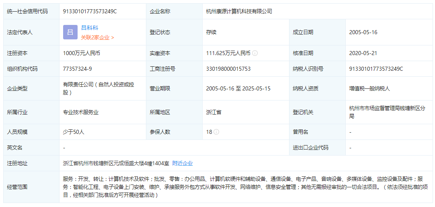This screenshot has height=207, width=435.
Task: Click the 核准日期 label cell
Action: [x=317, y=53]
